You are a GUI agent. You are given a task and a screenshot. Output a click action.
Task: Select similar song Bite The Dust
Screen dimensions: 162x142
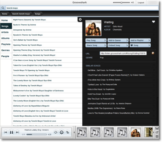click(101, 99)
